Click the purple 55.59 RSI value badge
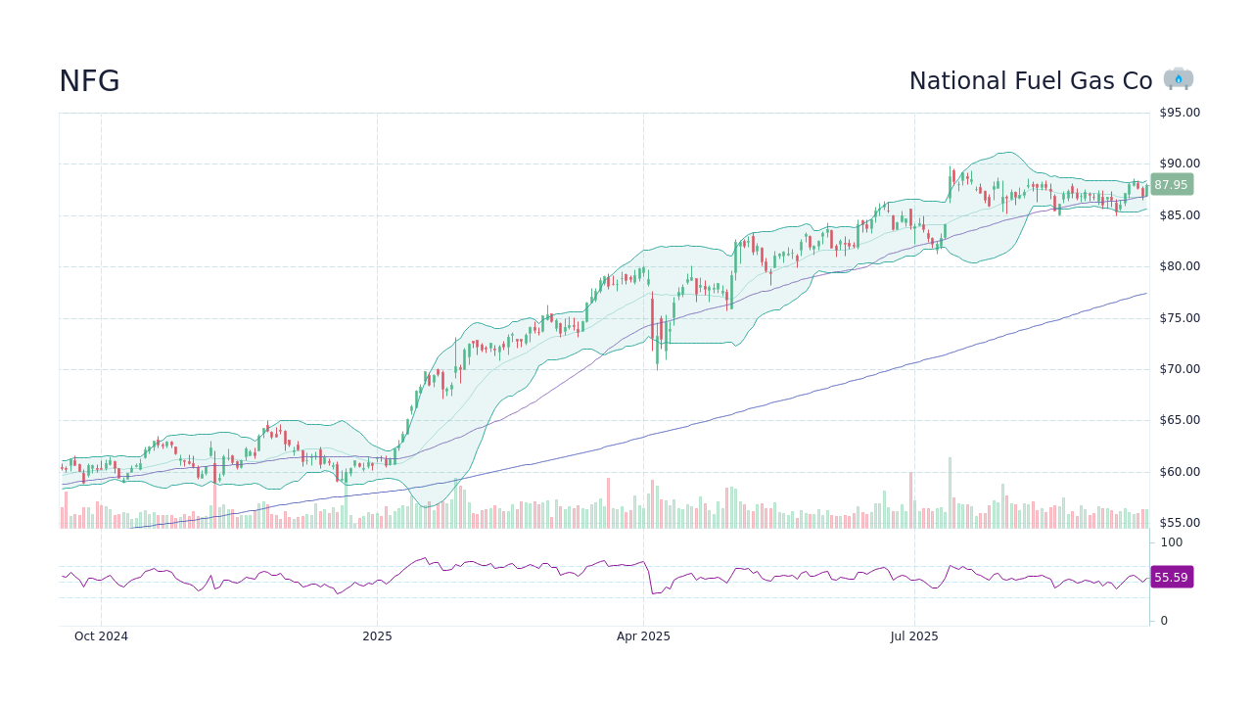The width and height of the screenshot is (1253, 705). pos(1171,578)
